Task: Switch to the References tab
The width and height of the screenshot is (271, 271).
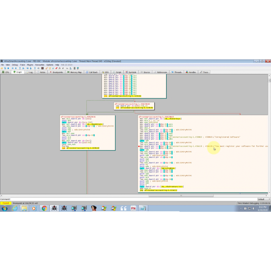Action: [x=161, y=72]
